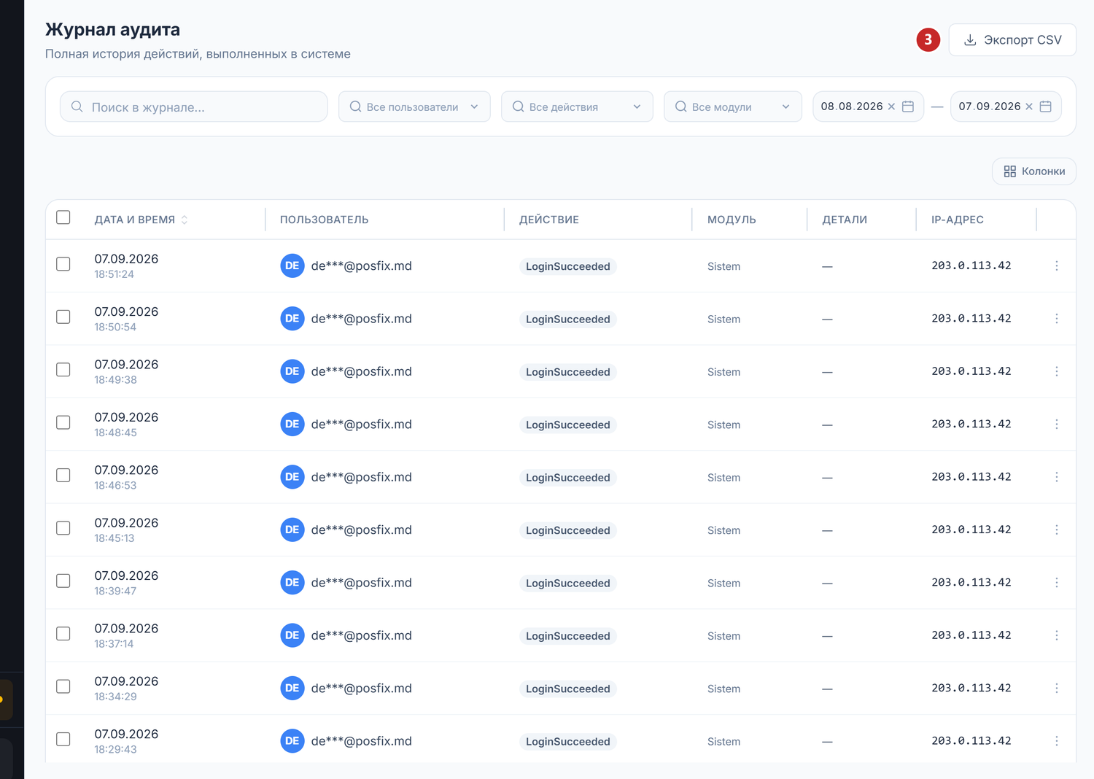Screen dimensions: 1094x779
Task: Open row menu for the 18:39:47 entry
Action: [x=1056, y=583]
